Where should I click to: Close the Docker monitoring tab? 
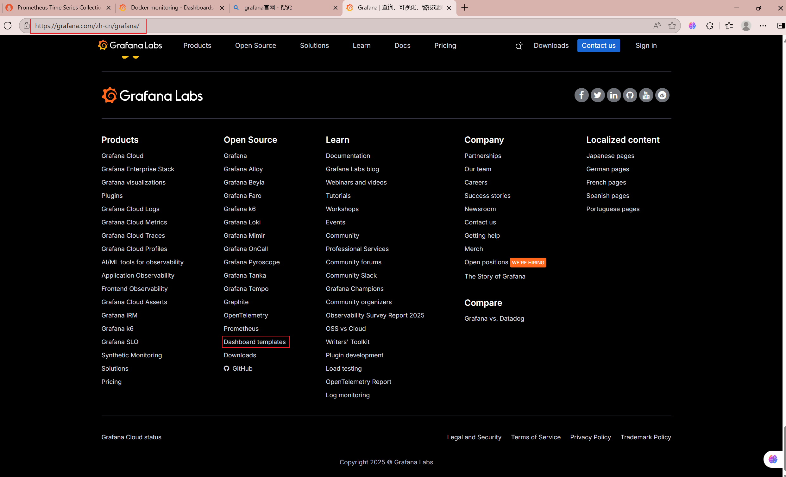point(222,8)
